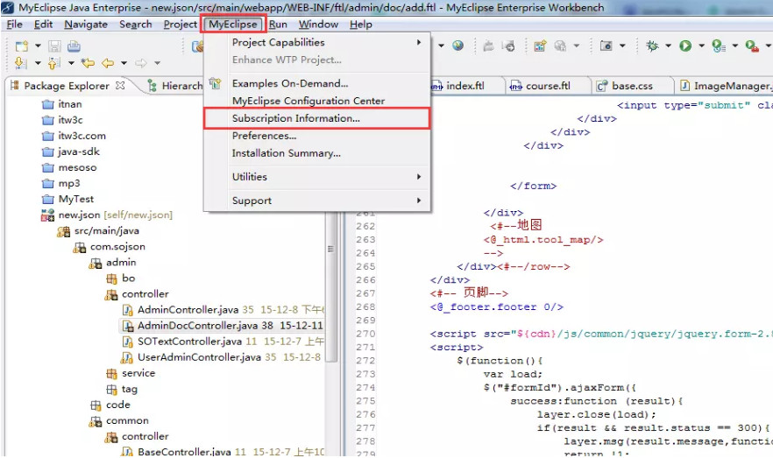Open the Project menu
The image size is (773, 458).
coord(181,25)
